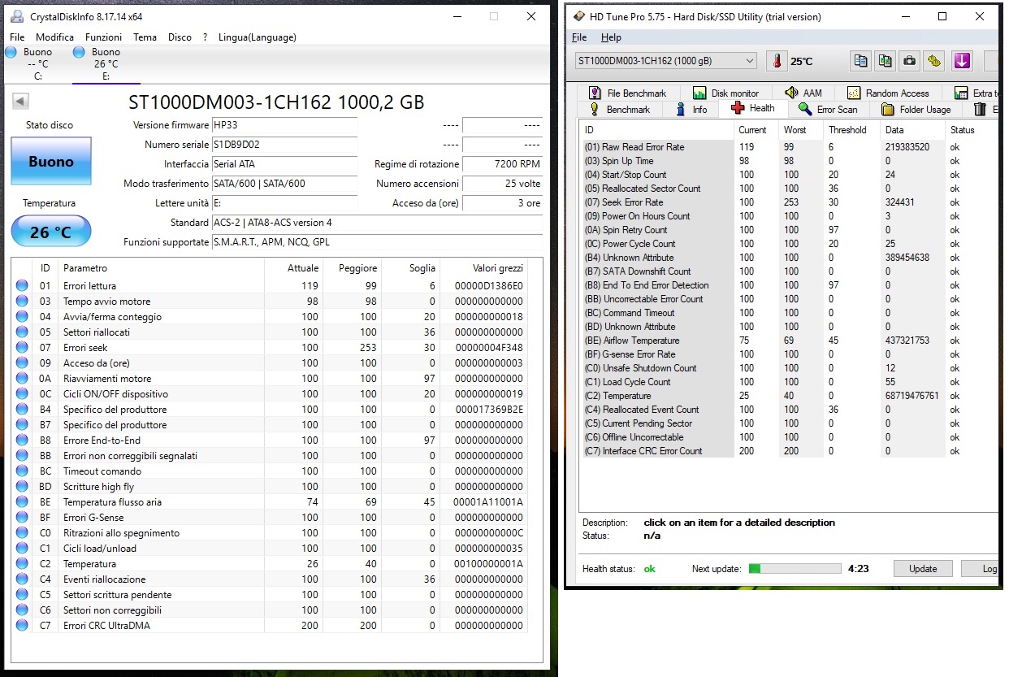Click the copy screenshot to clipboard icon
The height and width of the screenshot is (677, 1009).
[x=886, y=61]
